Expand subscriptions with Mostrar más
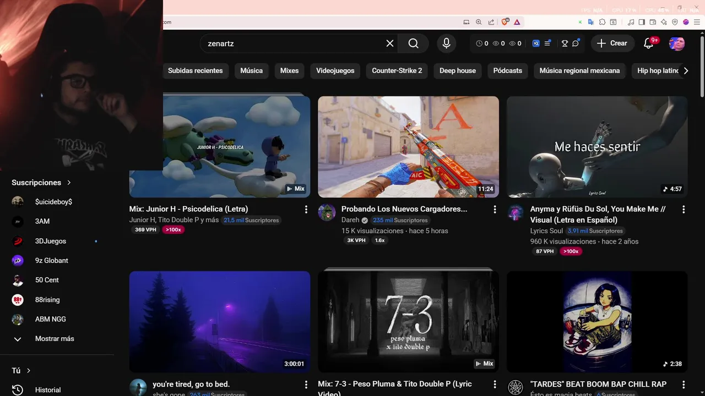 (x=57, y=339)
